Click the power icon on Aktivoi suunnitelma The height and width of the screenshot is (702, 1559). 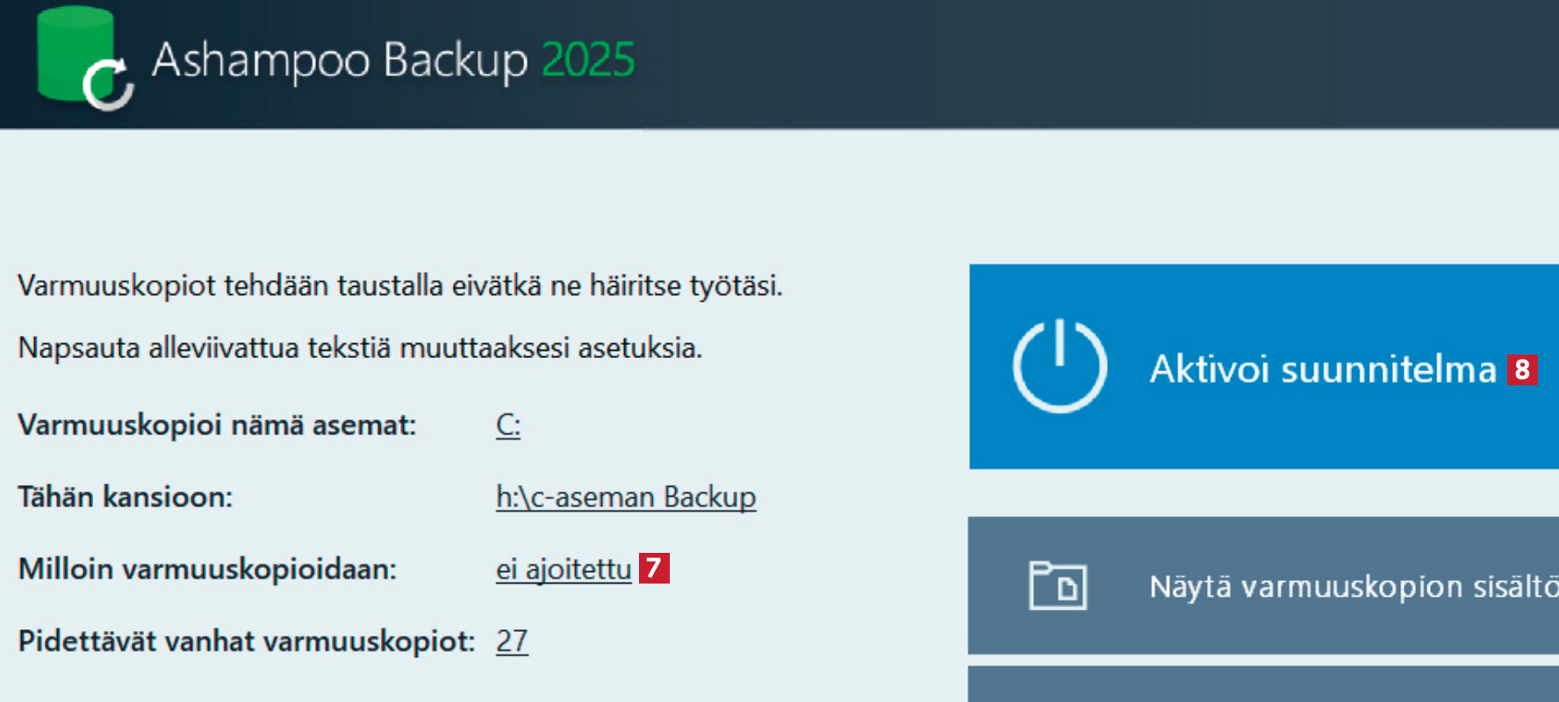pos(1060,366)
